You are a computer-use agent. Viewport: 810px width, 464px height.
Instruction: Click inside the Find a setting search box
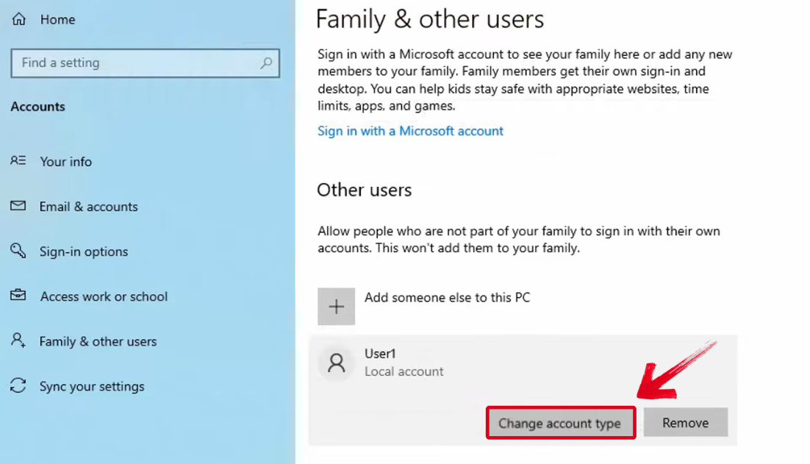tap(132, 63)
